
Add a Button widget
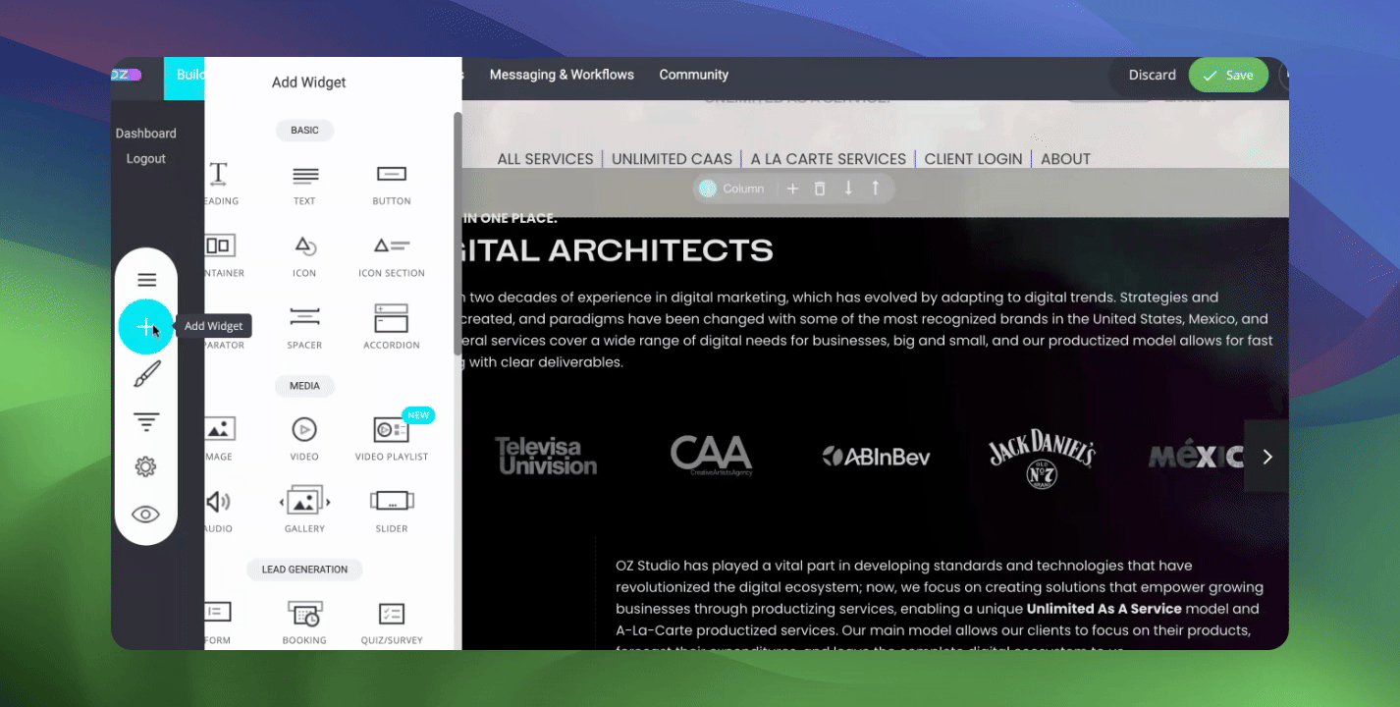pos(391,184)
